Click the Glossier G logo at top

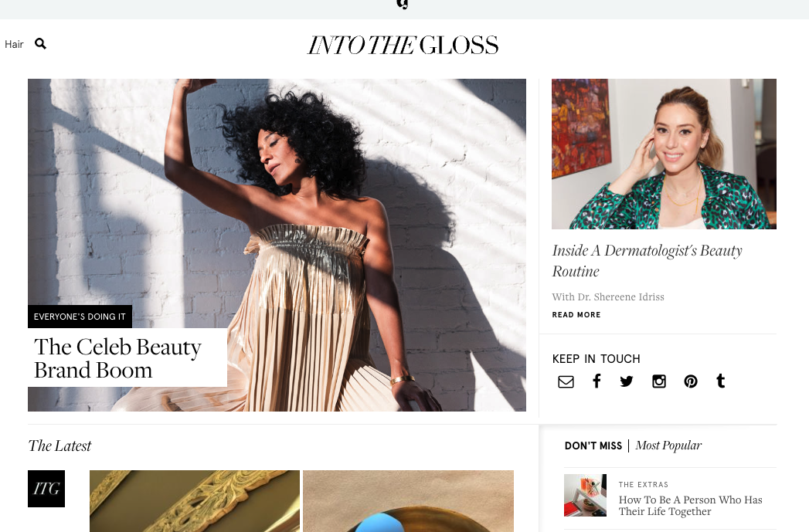[403, 4]
